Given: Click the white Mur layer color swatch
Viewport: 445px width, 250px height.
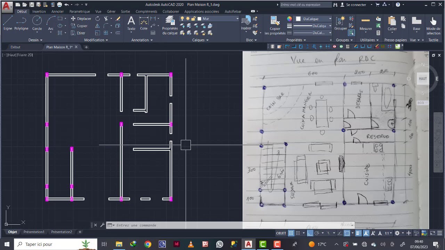Looking at the screenshot, I should click(199, 19).
